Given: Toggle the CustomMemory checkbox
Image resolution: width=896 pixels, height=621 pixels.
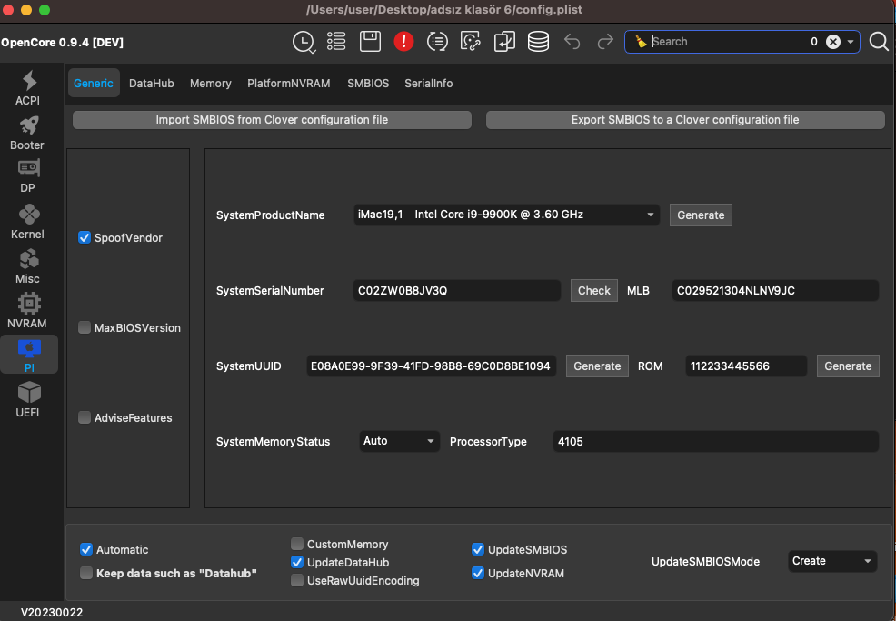Looking at the screenshot, I should (297, 545).
